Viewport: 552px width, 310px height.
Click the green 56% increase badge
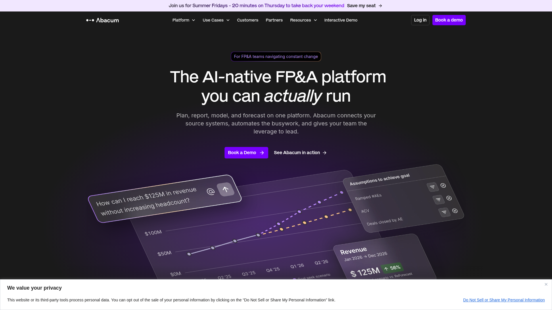392,268
